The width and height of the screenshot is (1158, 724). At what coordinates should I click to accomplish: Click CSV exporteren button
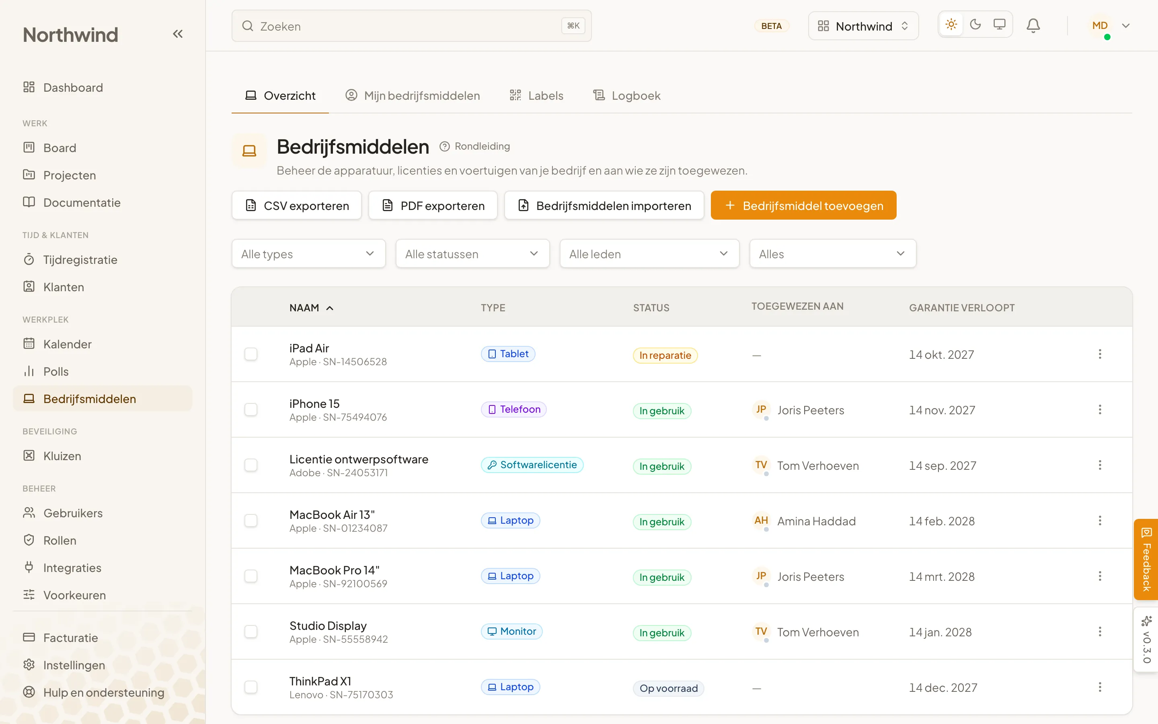pos(297,206)
